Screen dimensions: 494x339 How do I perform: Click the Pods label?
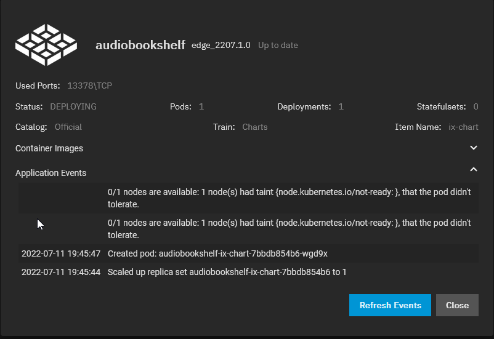tap(180, 106)
